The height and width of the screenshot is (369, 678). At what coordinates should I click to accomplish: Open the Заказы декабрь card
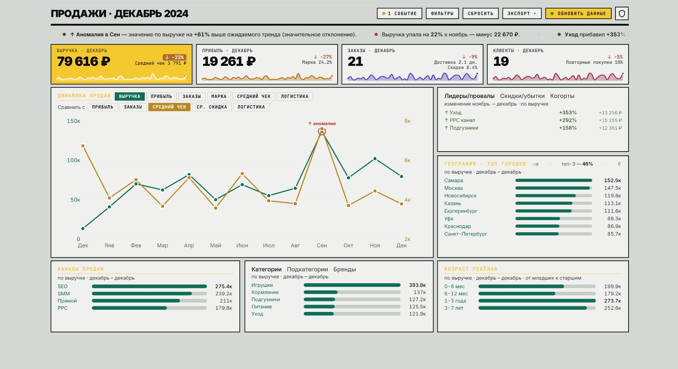point(412,64)
